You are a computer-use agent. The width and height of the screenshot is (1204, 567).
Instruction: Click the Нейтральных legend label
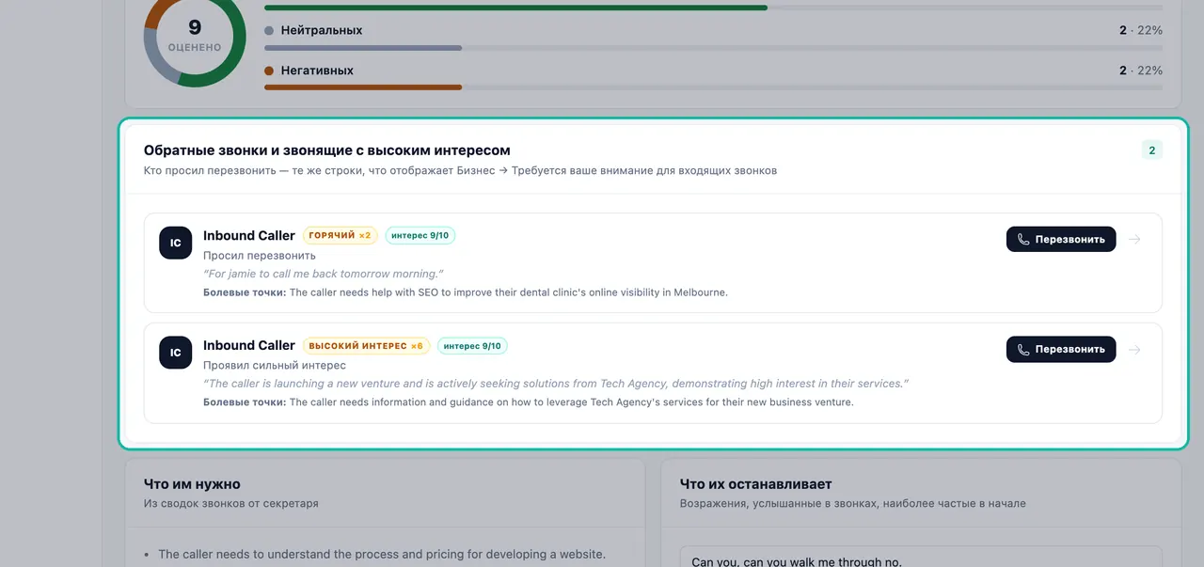[322, 30]
